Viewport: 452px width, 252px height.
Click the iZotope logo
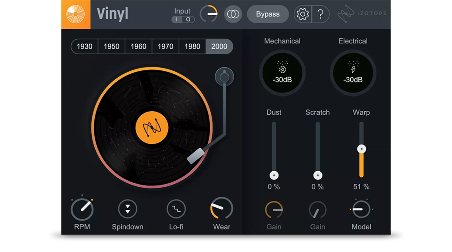362,14
